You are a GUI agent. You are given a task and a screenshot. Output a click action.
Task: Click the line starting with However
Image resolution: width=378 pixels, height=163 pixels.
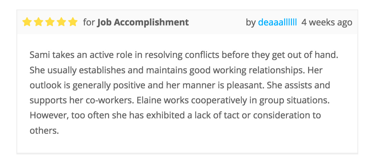click(x=175, y=115)
